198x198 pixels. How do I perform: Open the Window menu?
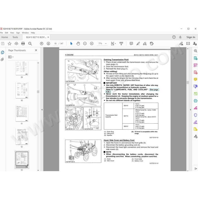(x=25, y=33)
